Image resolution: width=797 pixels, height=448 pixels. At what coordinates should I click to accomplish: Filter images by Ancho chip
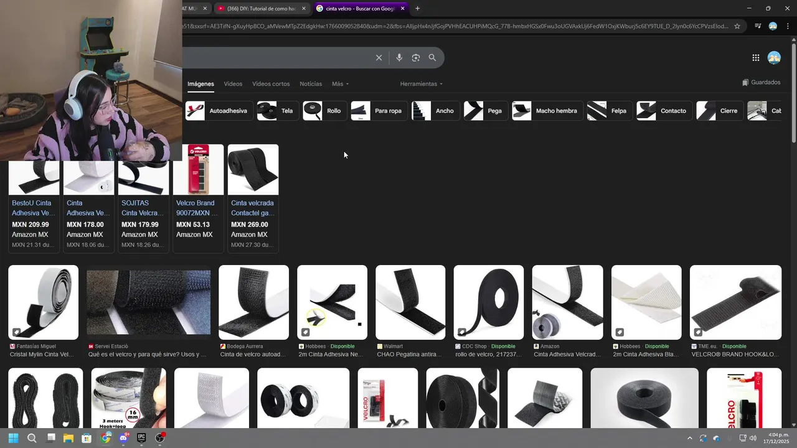436,111
